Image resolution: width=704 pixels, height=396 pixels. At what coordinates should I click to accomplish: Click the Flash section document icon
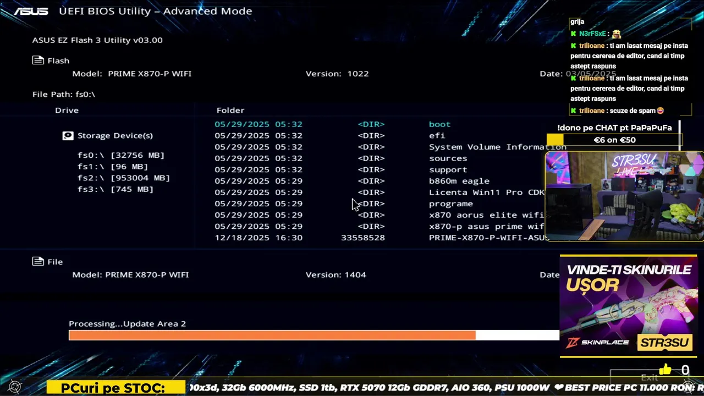[x=38, y=61]
